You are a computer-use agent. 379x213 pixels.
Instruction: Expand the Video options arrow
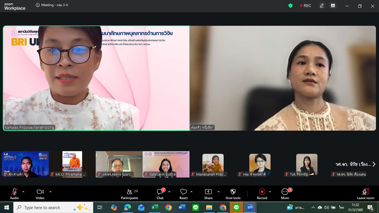tap(50, 192)
